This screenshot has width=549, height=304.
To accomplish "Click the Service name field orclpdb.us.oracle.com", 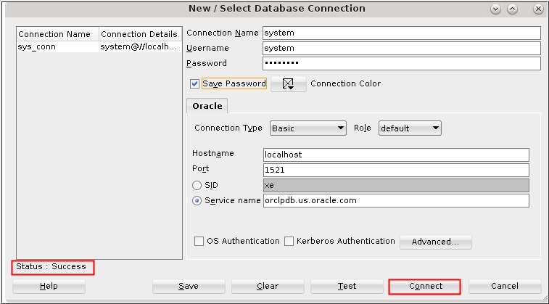I will coord(396,201).
